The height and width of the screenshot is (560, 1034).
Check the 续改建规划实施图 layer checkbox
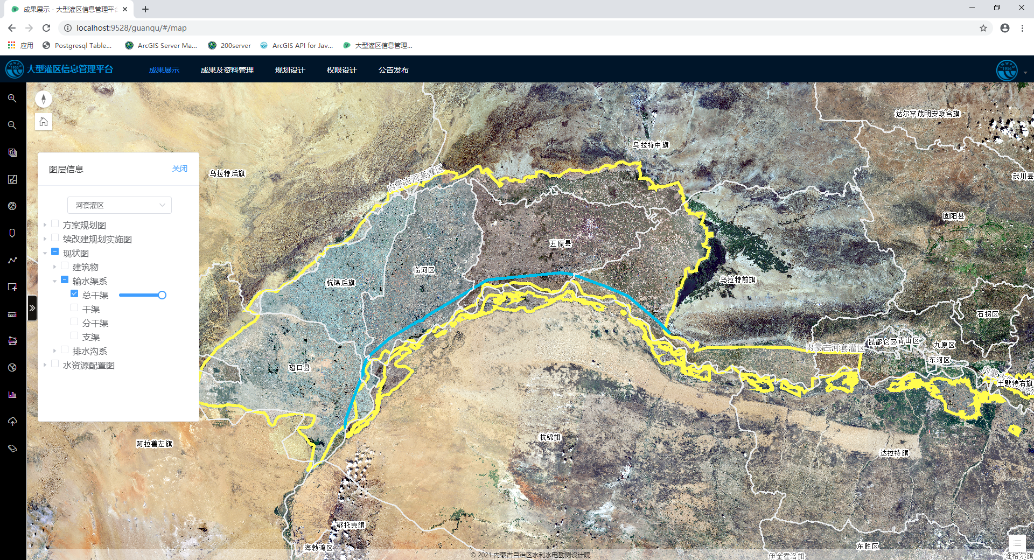point(55,238)
